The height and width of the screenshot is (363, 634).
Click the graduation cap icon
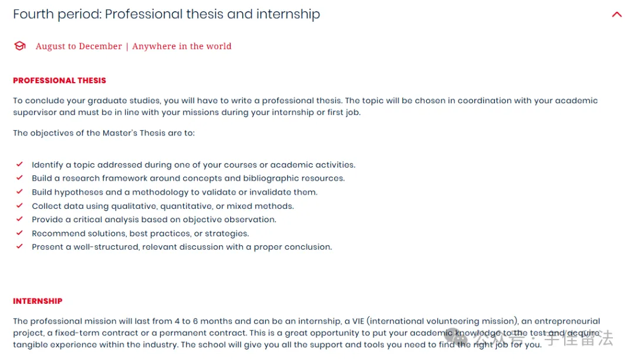pyautogui.click(x=20, y=46)
